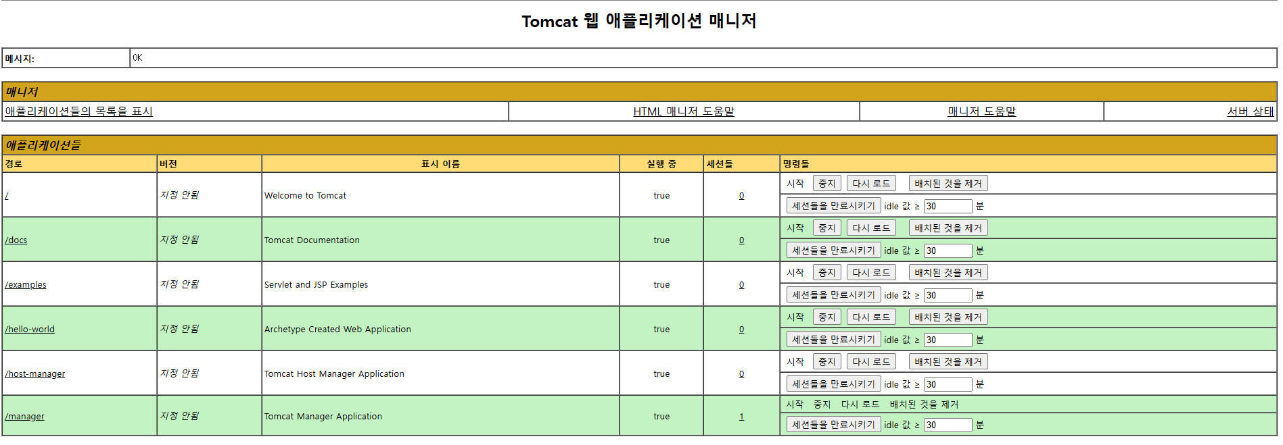The image size is (1283, 445).
Task: Open the HTML 매니저 도움말 link
Action: tap(684, 111)
